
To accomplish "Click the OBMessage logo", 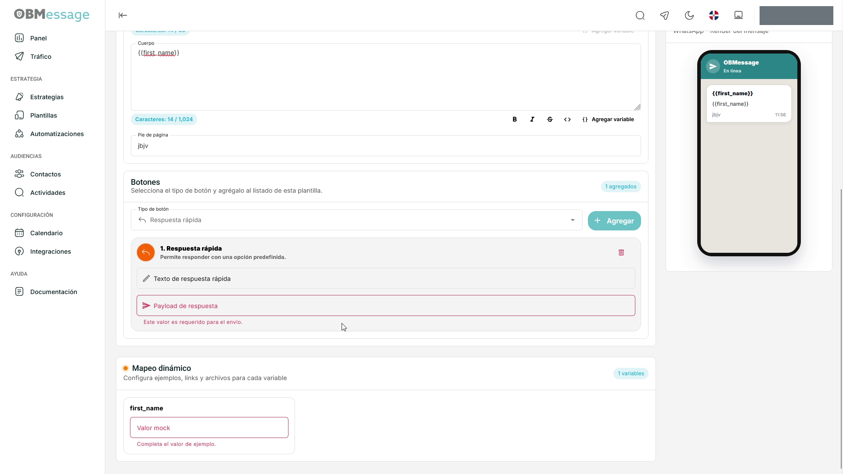I will click(52, 15).
